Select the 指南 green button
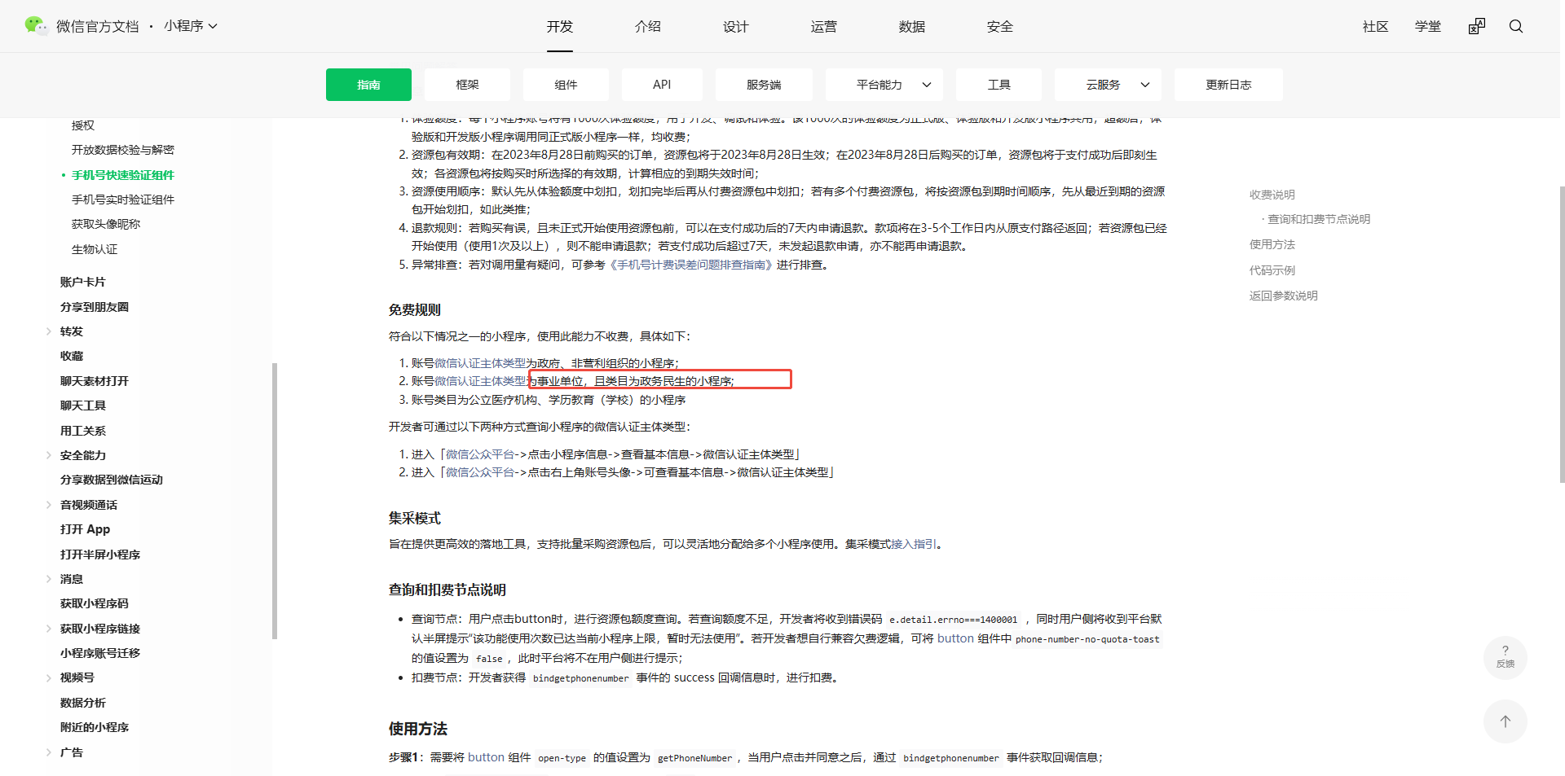 click(368, 85)
